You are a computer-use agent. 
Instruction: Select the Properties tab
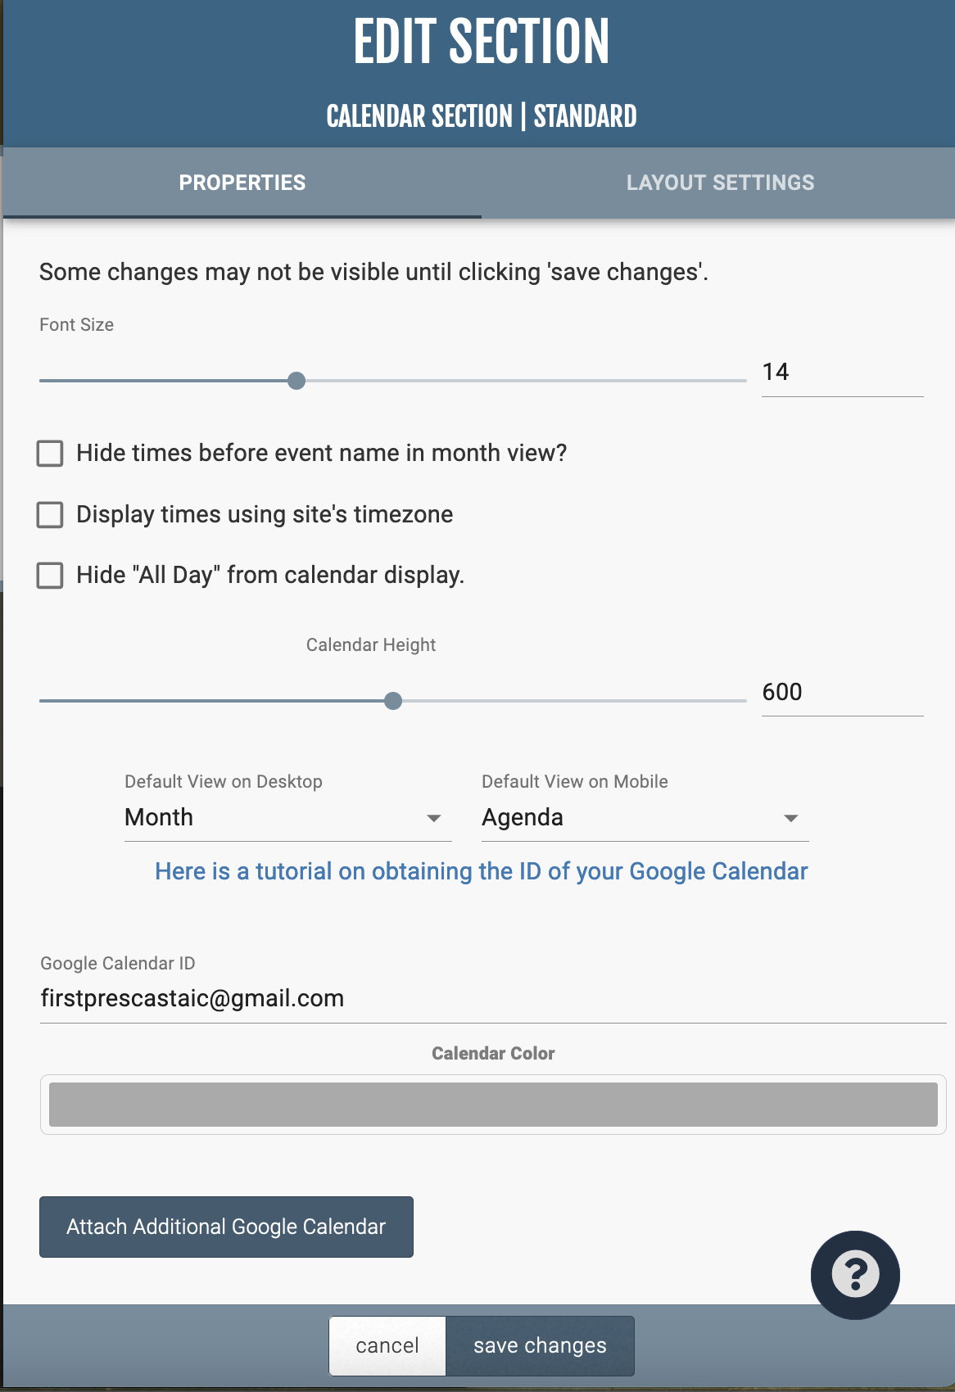[242, 183]
